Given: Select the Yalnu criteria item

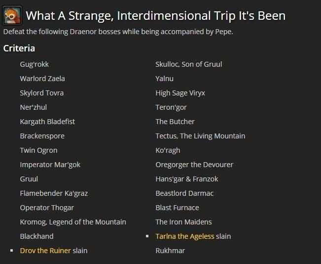Looking at the screenshot, I should tap(164, 79).
